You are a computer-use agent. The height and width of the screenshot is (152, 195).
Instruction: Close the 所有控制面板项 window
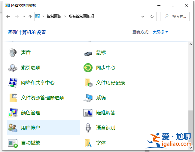click(x=186, y=5)
